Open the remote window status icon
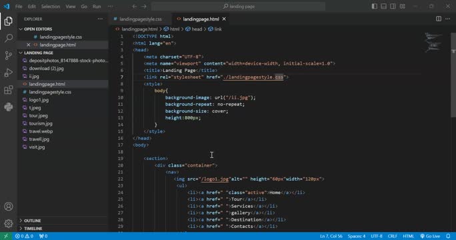Screen dimensions: 456x240 point(6,236)
